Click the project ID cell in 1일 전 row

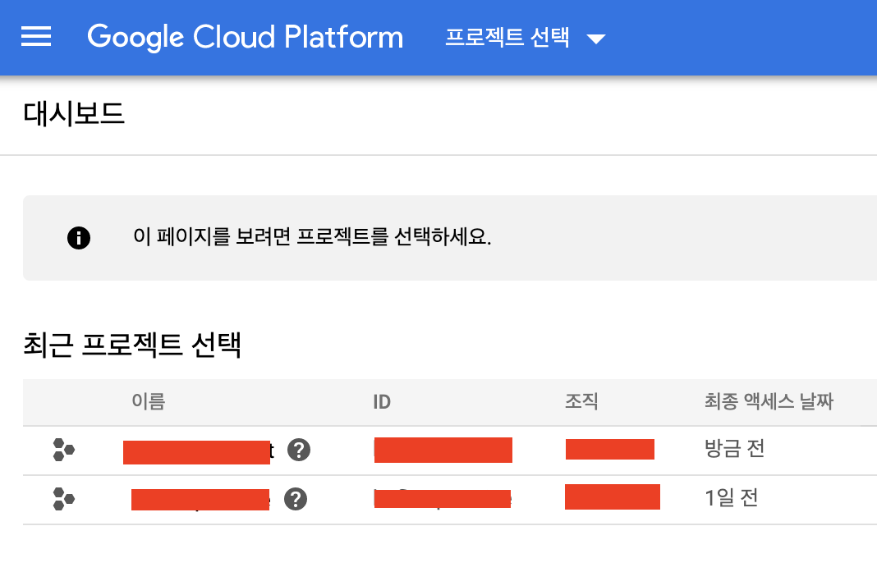click(x=443, y=498)
